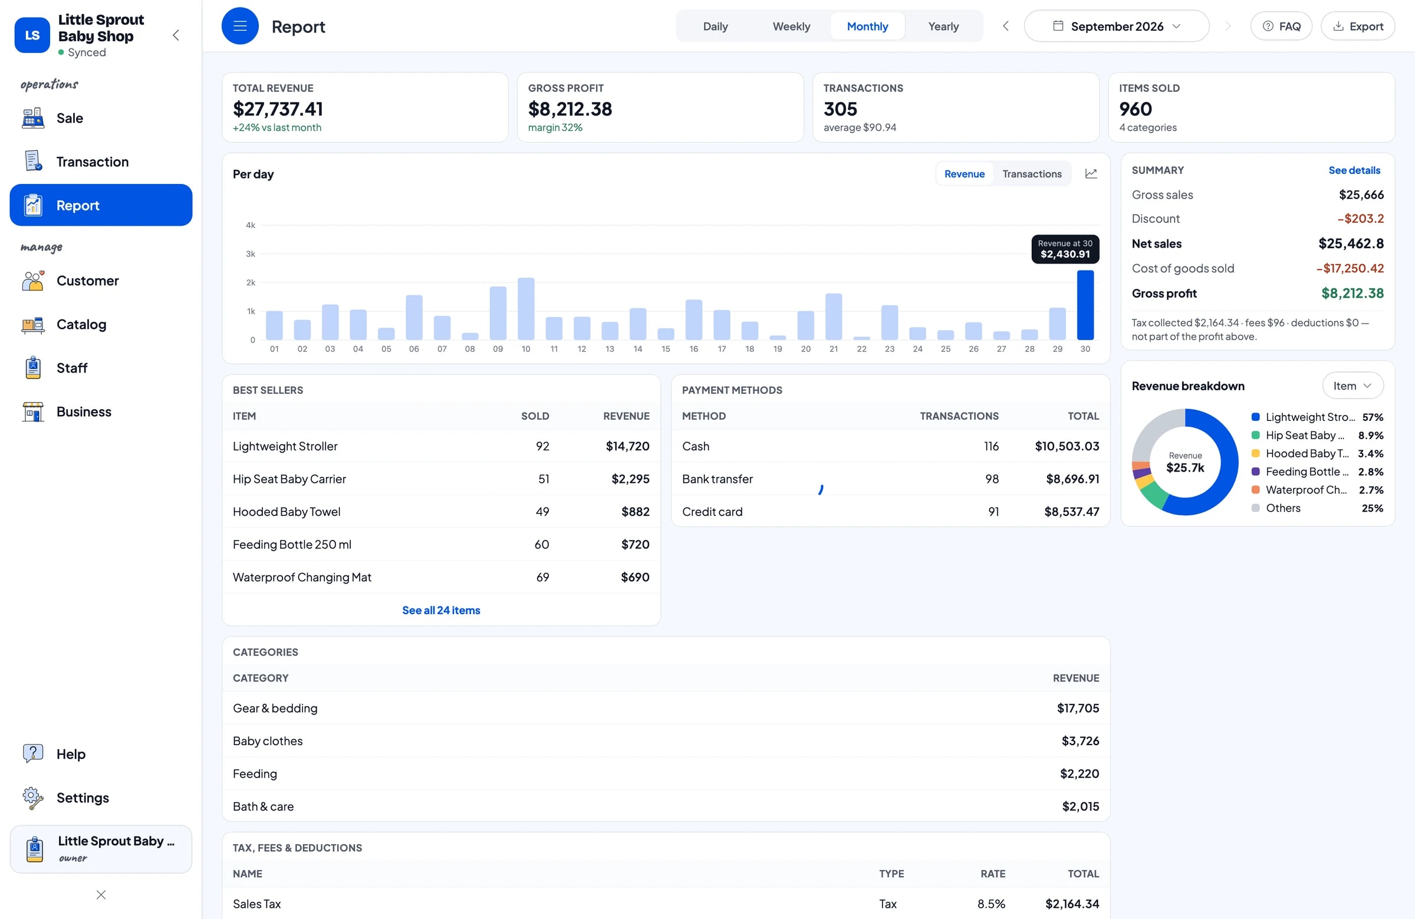
Task: Select the Monthly period tab
Action: point(867,26)
